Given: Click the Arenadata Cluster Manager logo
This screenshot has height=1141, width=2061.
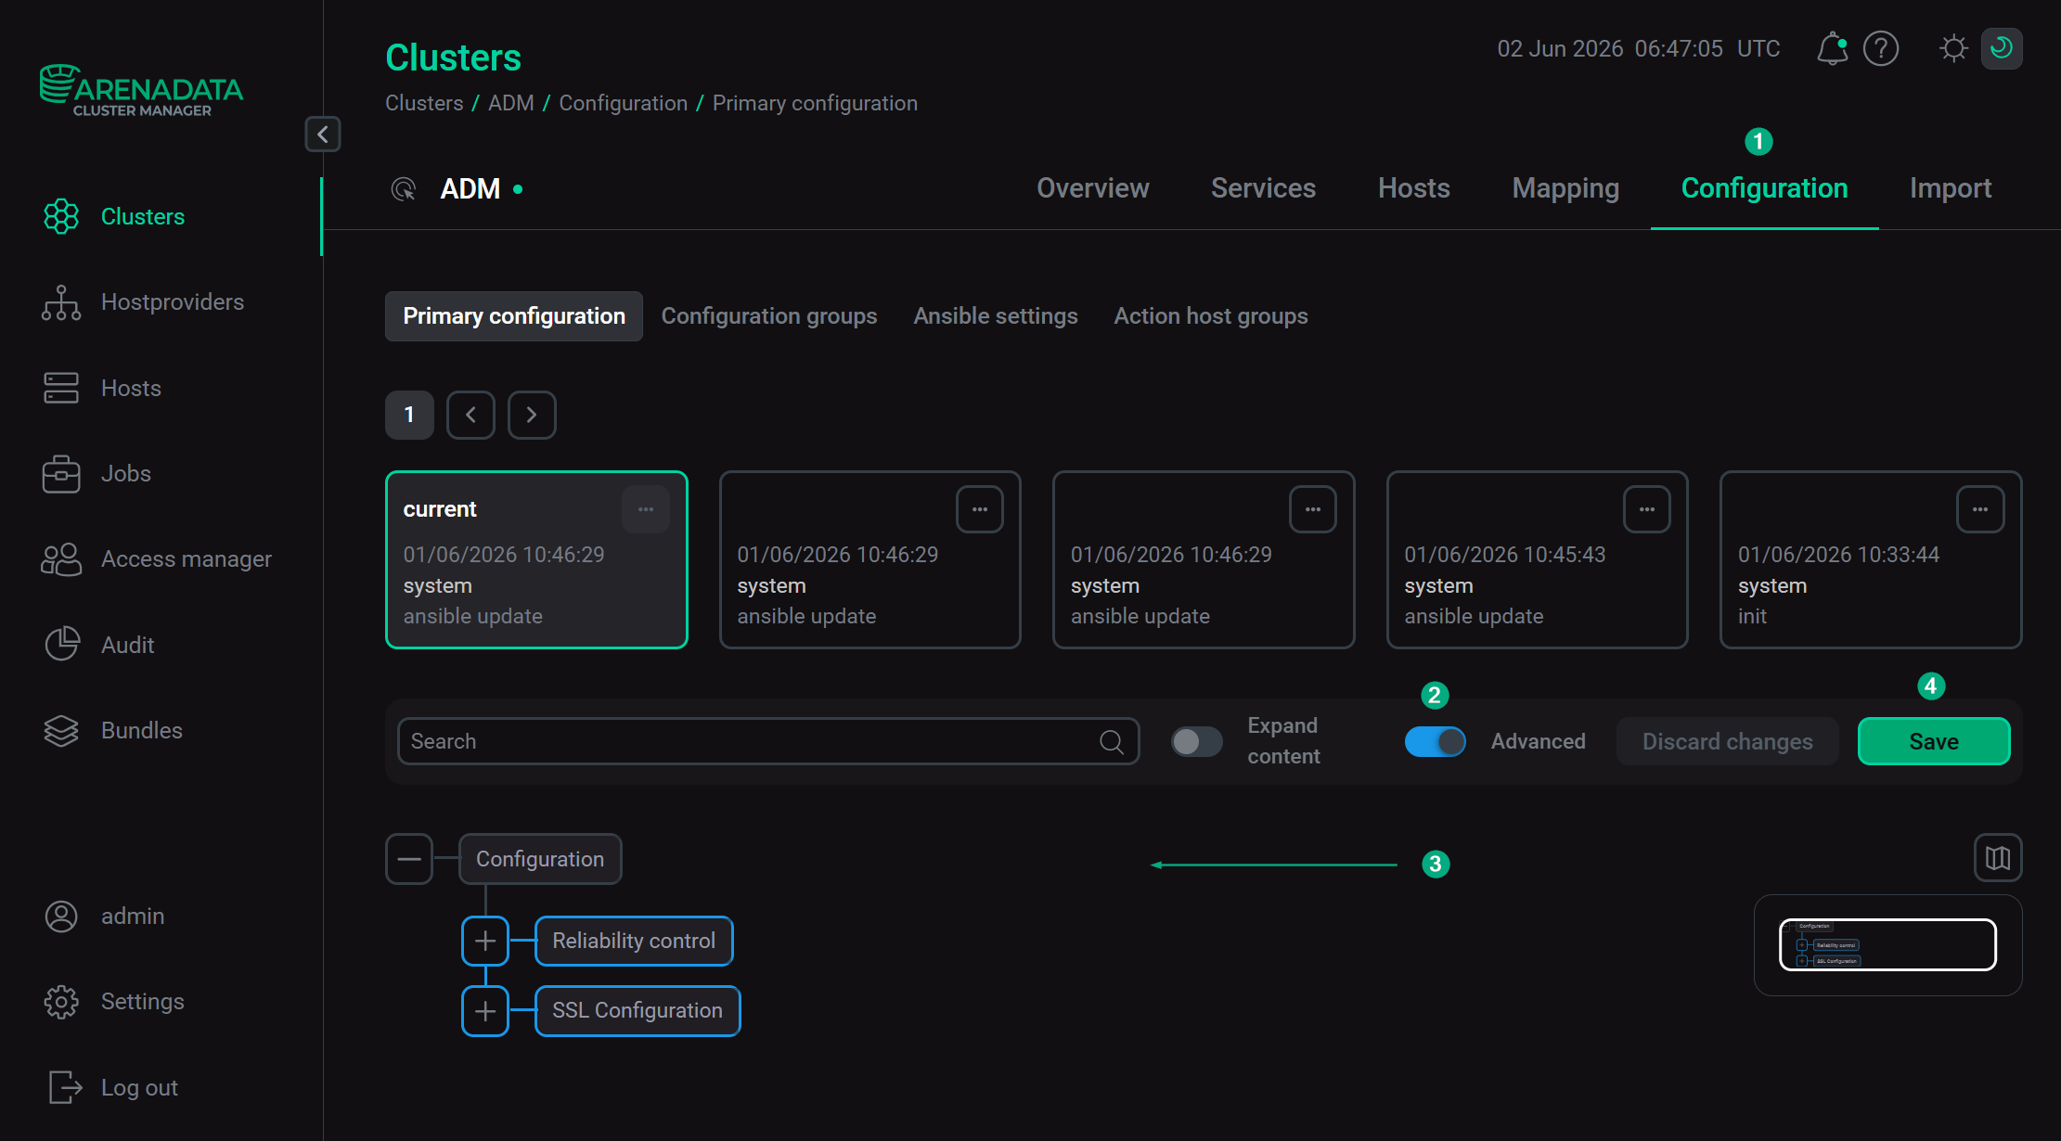Looking at the screenshot, I should tap(141, 90).
